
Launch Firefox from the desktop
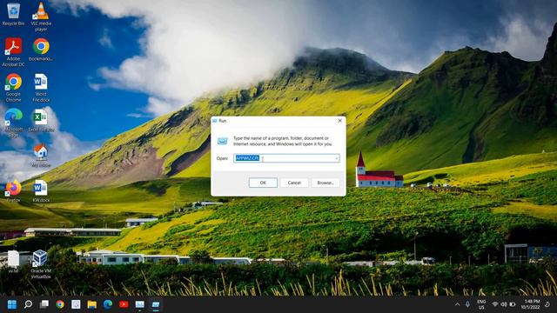pyautogui.click(x=14, y=191)
